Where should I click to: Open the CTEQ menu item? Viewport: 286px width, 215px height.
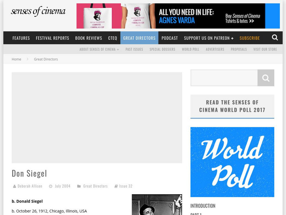[x=113, y=38]
